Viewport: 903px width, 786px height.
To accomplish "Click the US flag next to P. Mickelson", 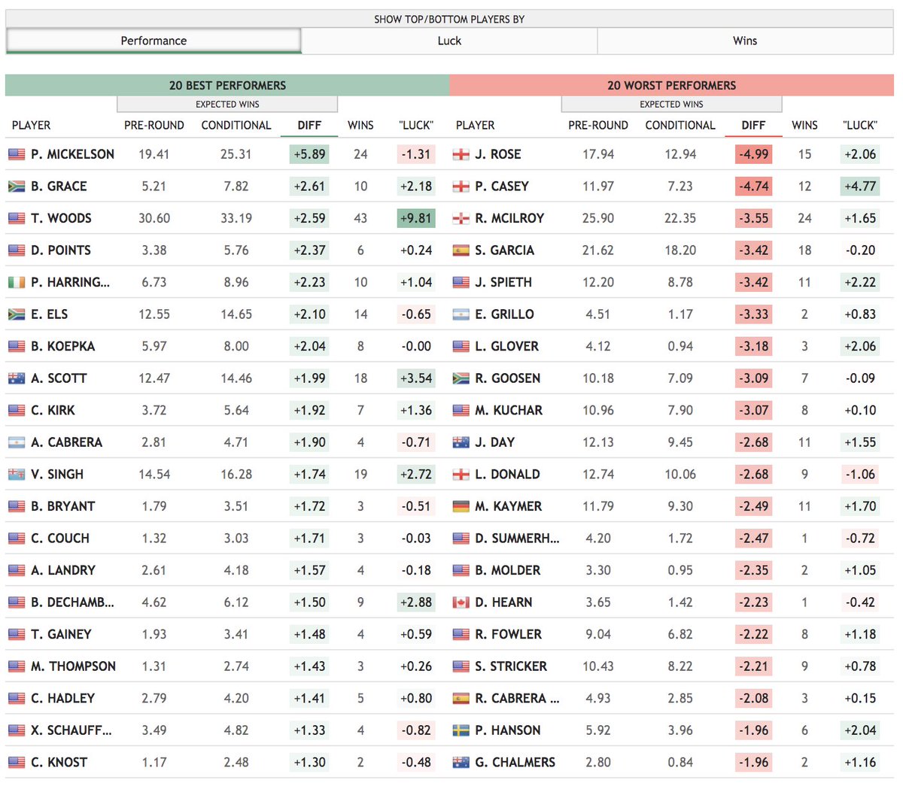I will click(18, 153).
